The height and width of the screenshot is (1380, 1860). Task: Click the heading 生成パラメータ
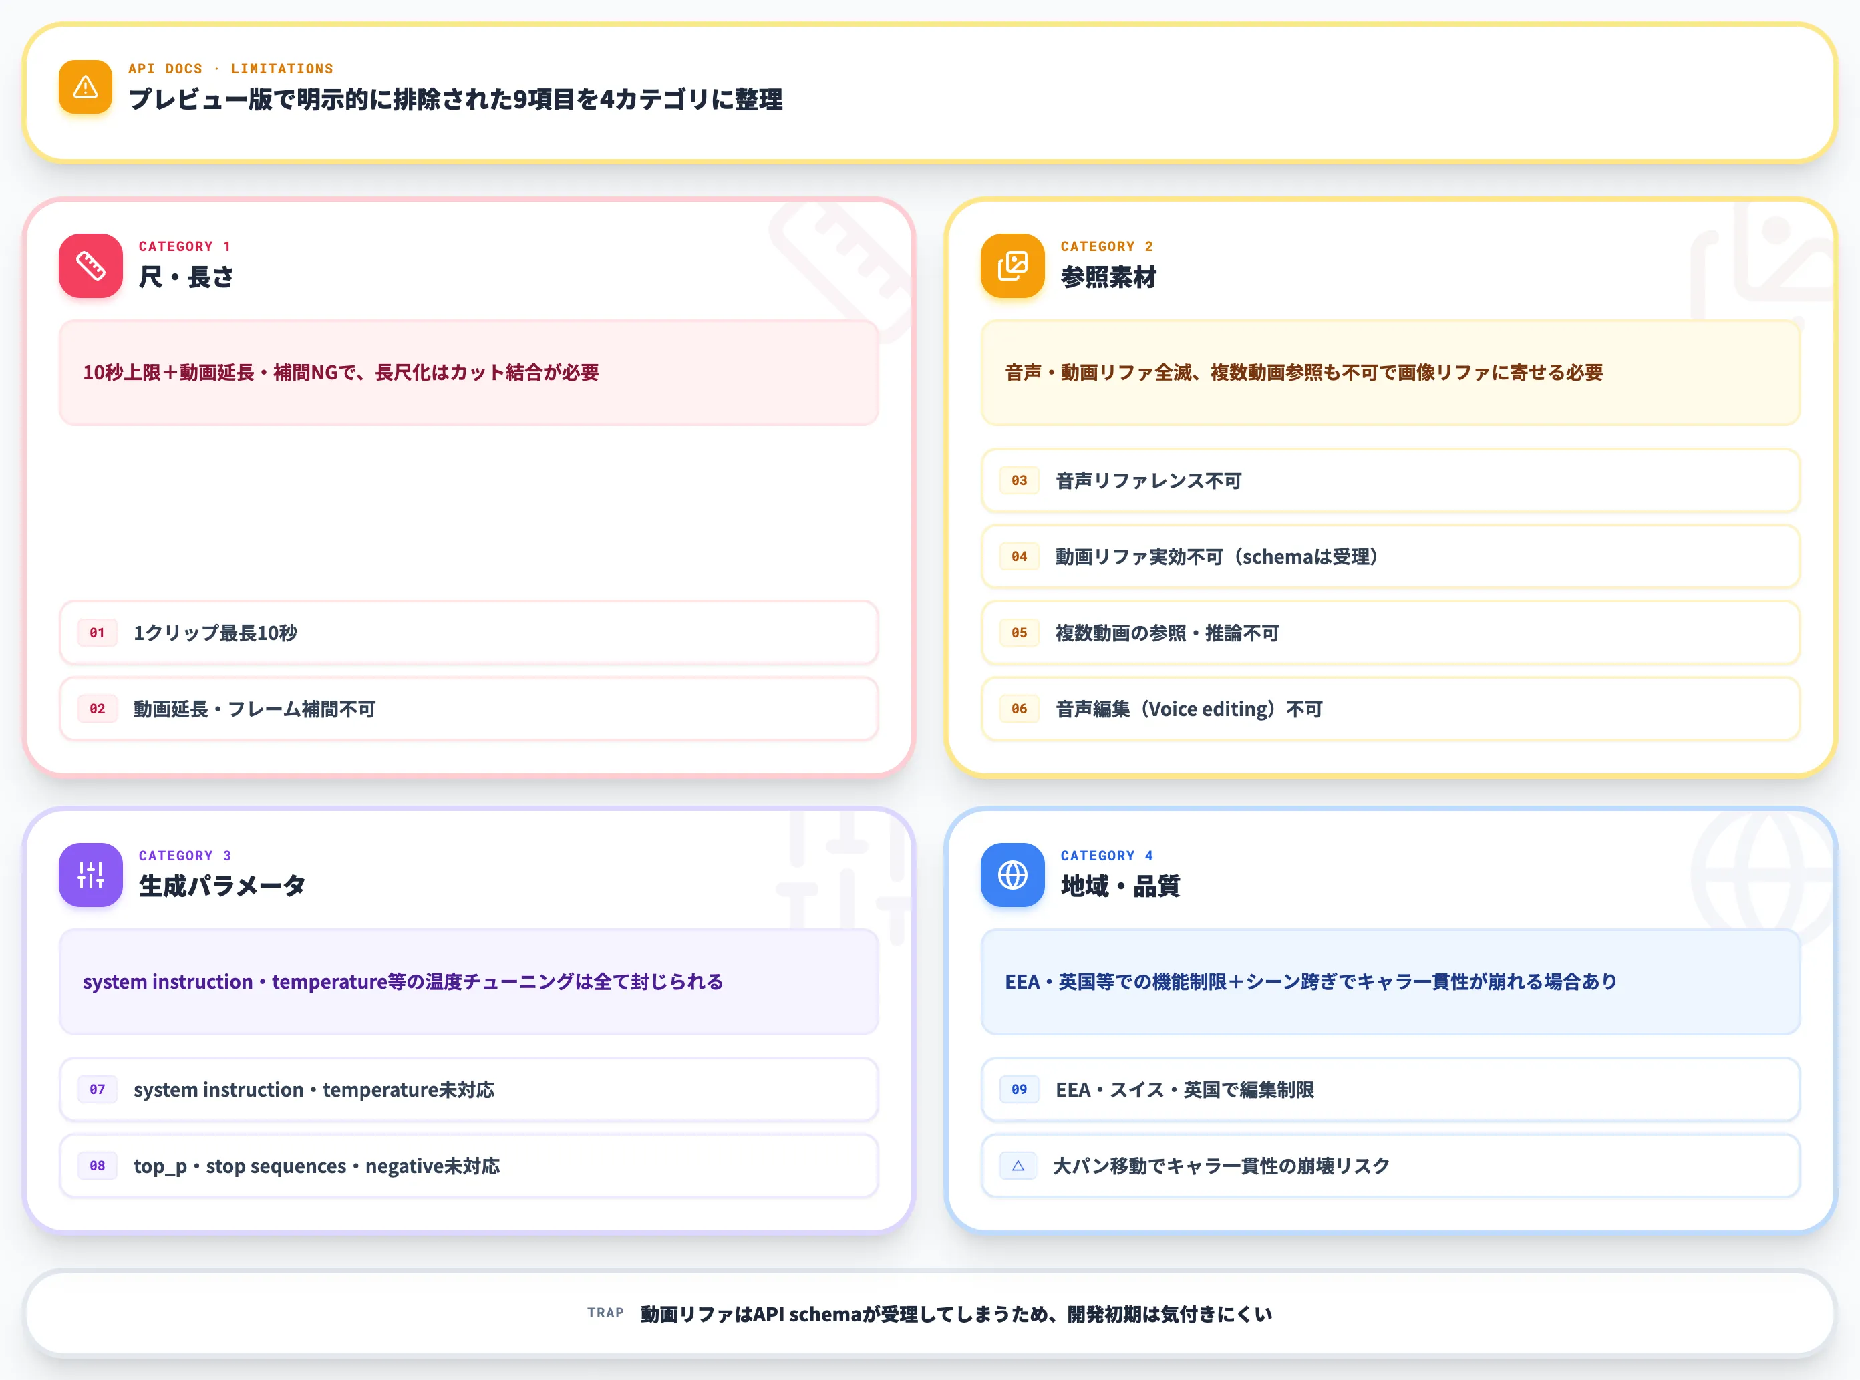222,886
